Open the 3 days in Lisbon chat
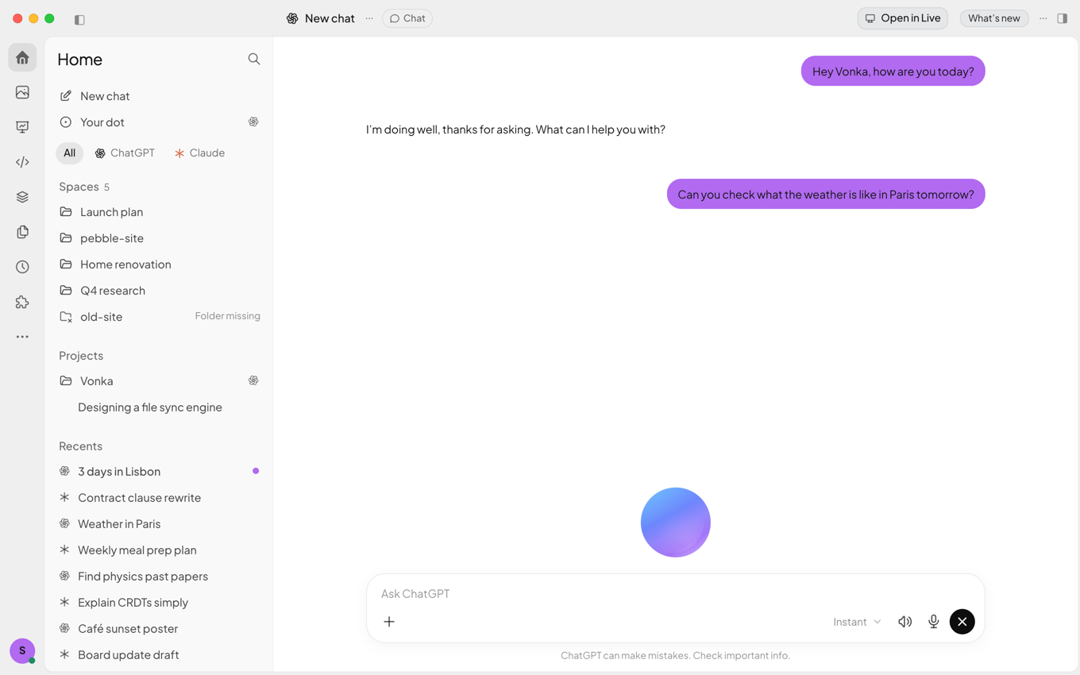Viewport: 1080px width, 675px height. 159,472
